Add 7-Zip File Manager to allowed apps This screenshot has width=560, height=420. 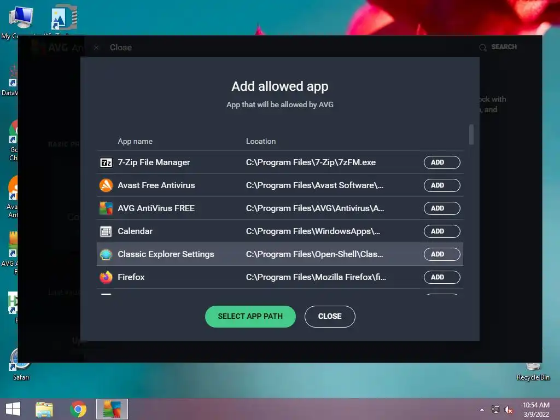(442, 162)
